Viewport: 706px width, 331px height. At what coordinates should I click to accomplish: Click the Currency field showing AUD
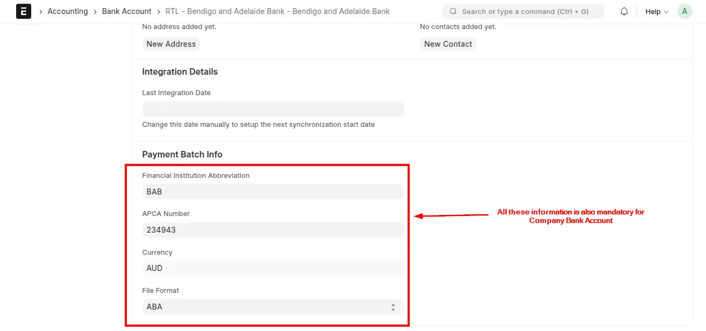273,268
